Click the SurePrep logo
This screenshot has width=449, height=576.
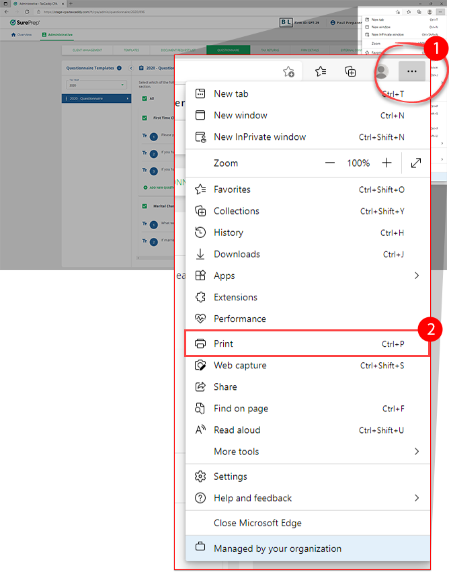tap(25, 22)
